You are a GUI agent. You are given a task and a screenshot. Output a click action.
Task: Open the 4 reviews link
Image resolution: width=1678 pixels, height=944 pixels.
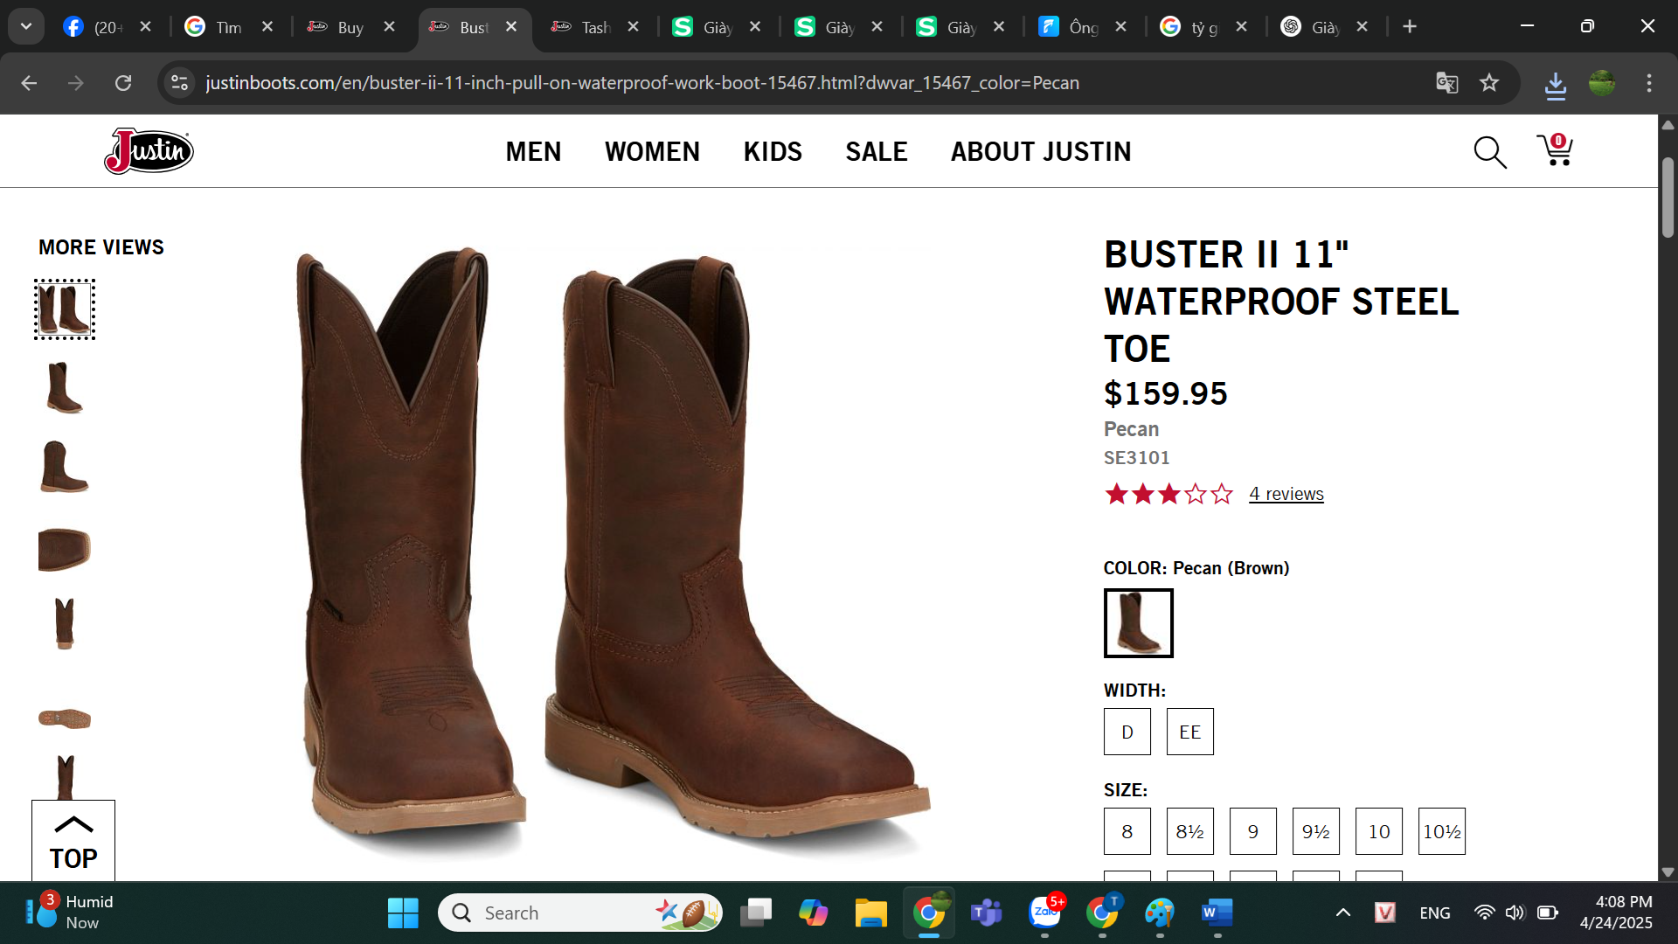(1286, 494)
